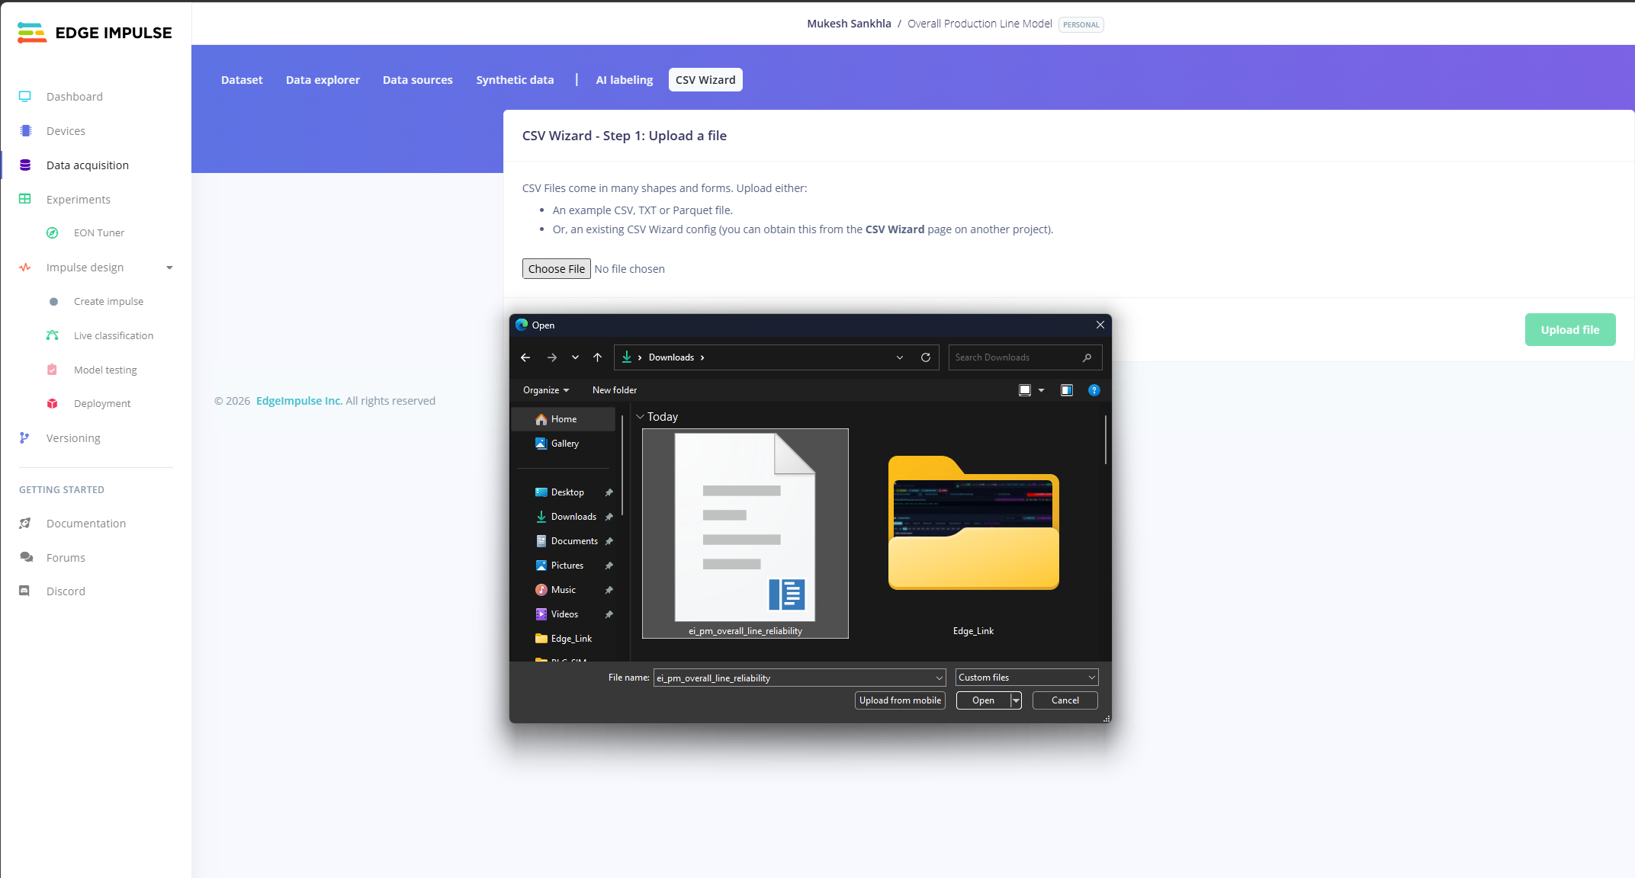The width and height of the screenshot is (1635, 878).
Task: Expand Downloads path chevron in address bar
Action: click(x=702, y=357)
